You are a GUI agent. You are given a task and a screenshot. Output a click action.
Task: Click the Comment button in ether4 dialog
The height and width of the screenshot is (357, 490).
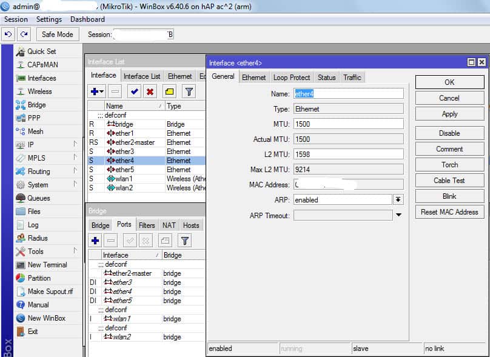pyautogui.click(x=450, y=149)
